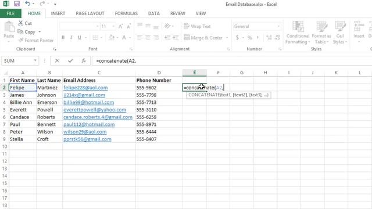The height and width of the screenshot is (209, 372).
Task: Open the font name combo box
Action: [x=80, y=26]
